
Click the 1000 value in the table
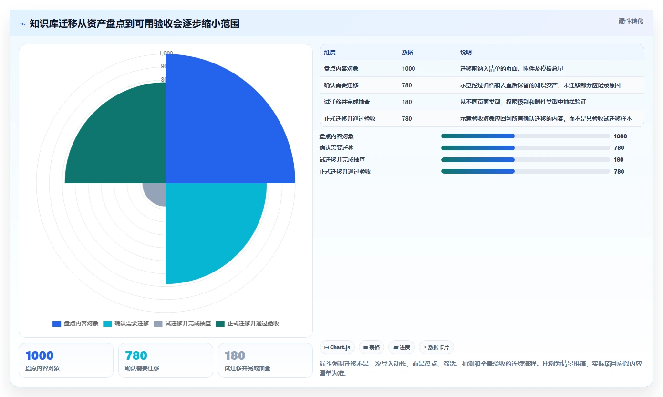[408, 69]
